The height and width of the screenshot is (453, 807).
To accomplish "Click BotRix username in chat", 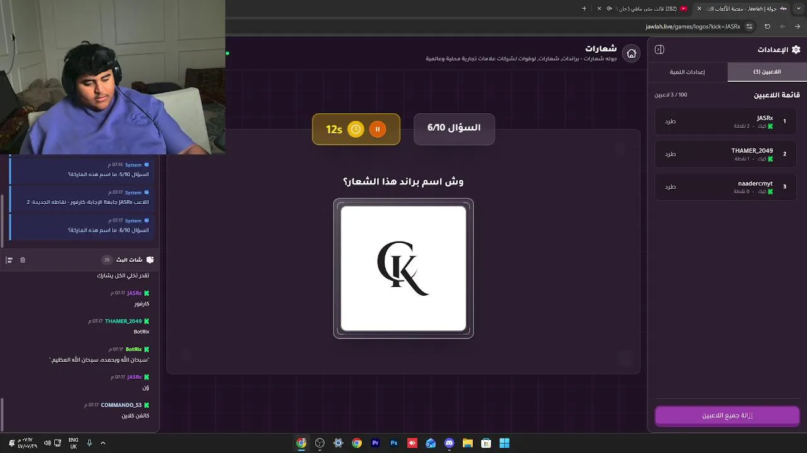I will point(134,349).
